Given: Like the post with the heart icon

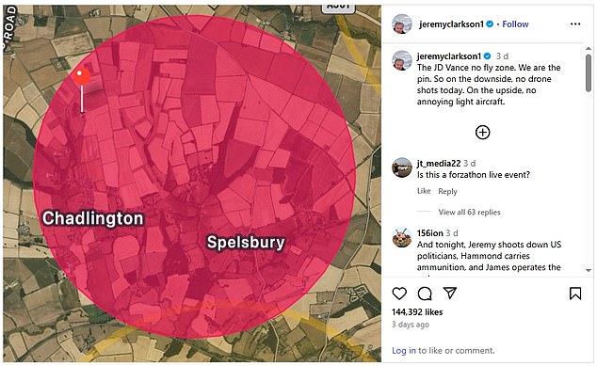Looking at the screenshot, I should pyautogui.click(x=399, y=294).
